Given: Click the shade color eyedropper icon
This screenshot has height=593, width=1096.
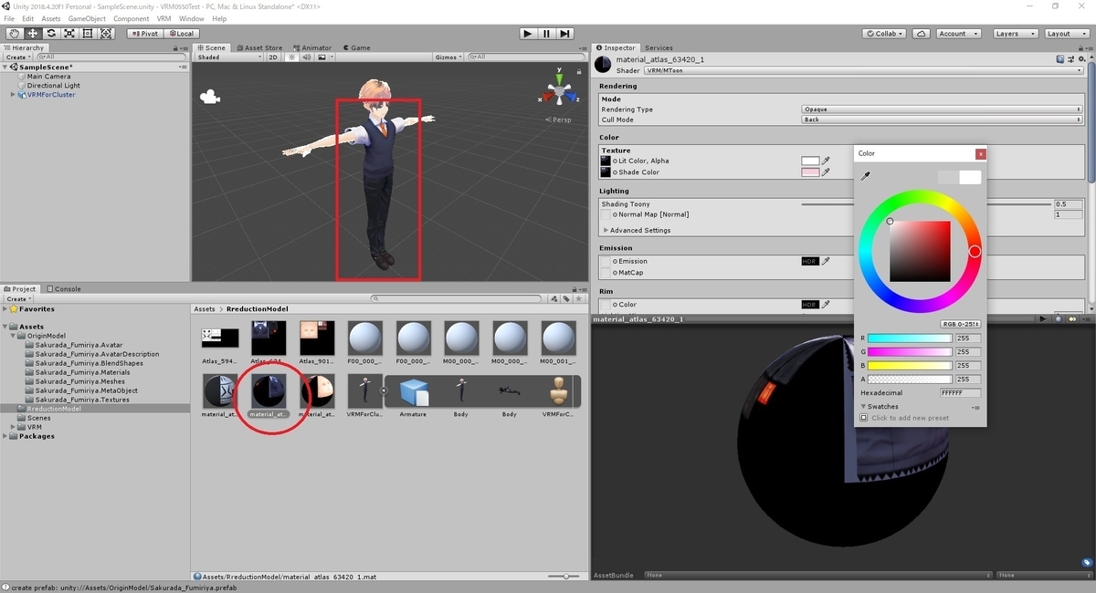Looking at the screenshot, I should pos(827,172).
